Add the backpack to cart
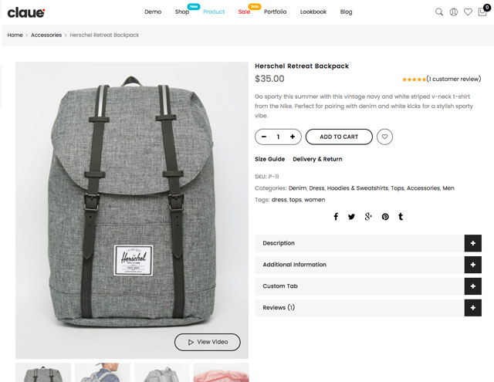 (339, 137)
